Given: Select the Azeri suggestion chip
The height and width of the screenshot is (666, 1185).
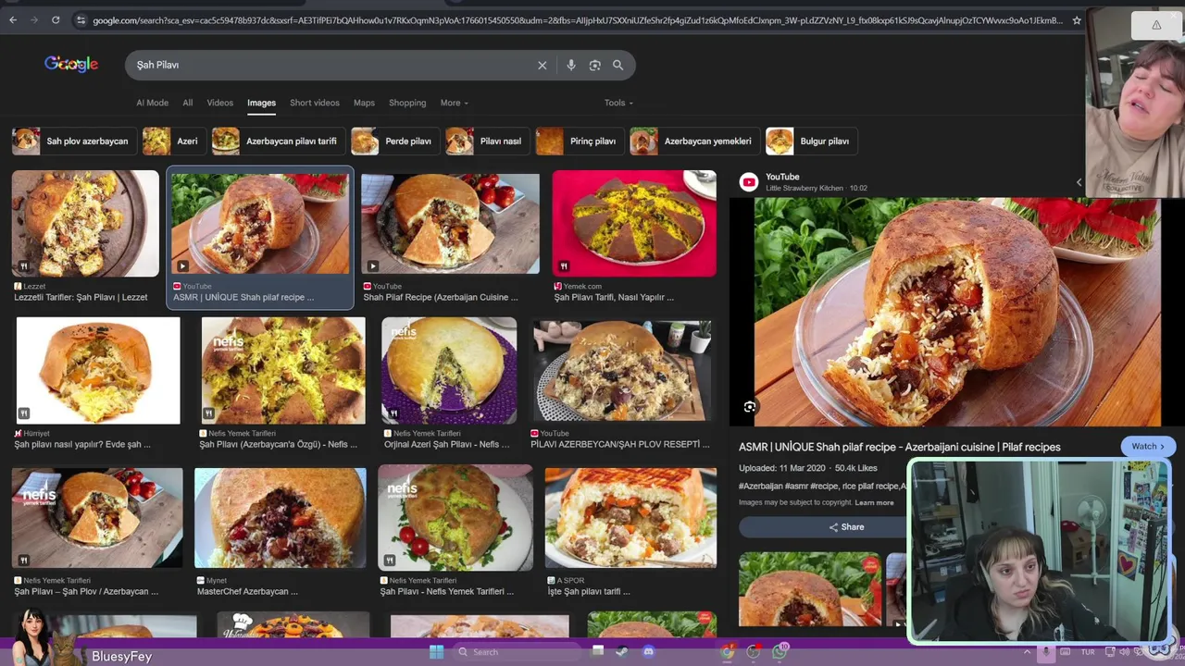Looking at the screenshot, I should pyautogui.click(x=173, y=141).
